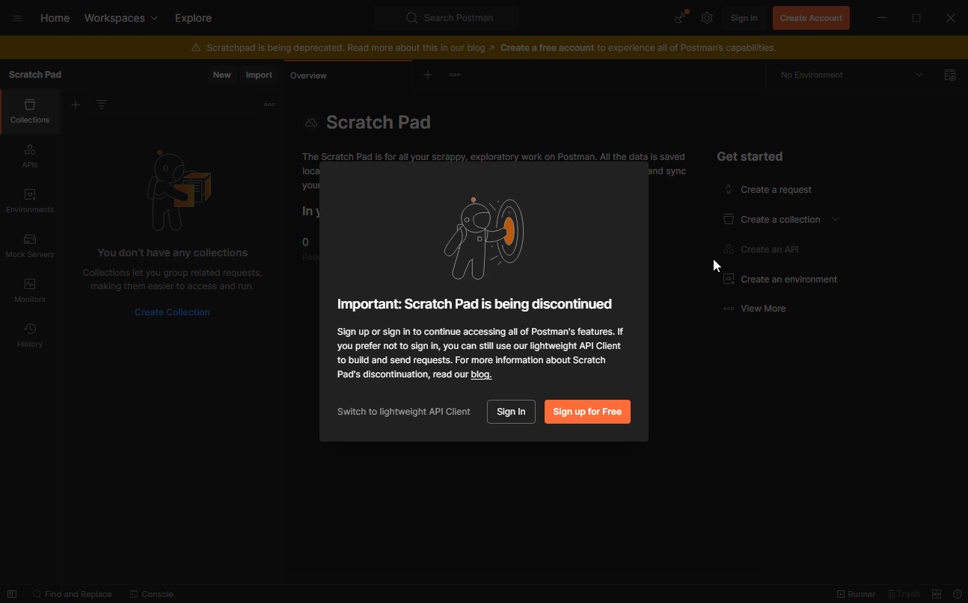968x603 pixels.
Task: Open the Trash from the status bar
Action: pyautogui.click(x=904, y=593)
